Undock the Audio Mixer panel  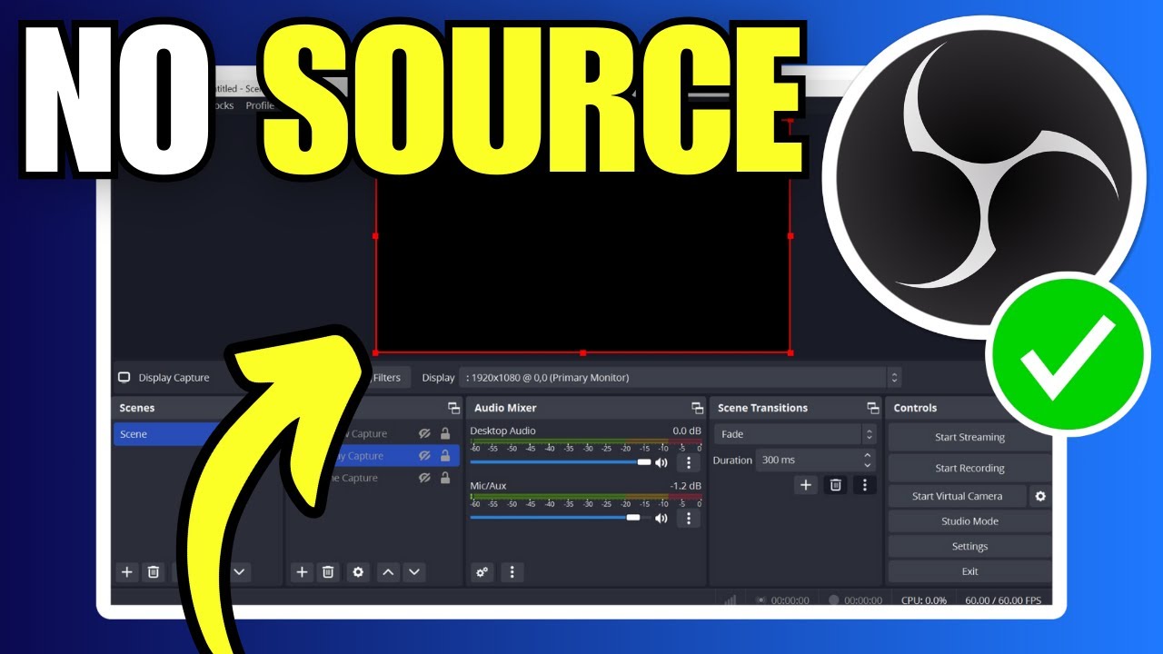click(697, 408)
